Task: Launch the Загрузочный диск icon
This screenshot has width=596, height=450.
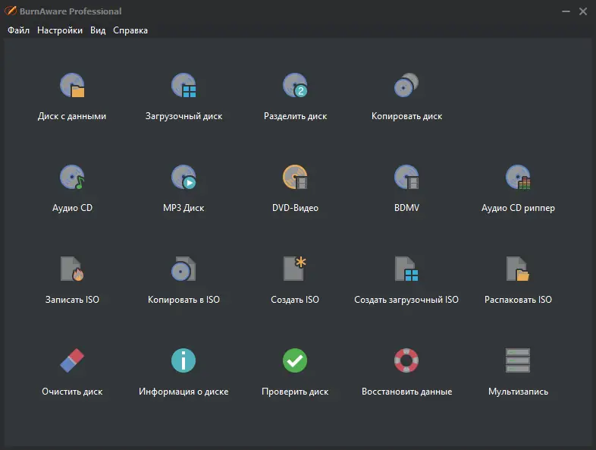Action: tap(184, 85)
